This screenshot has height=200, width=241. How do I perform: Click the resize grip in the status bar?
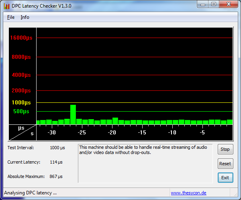[x=235, y=194]
